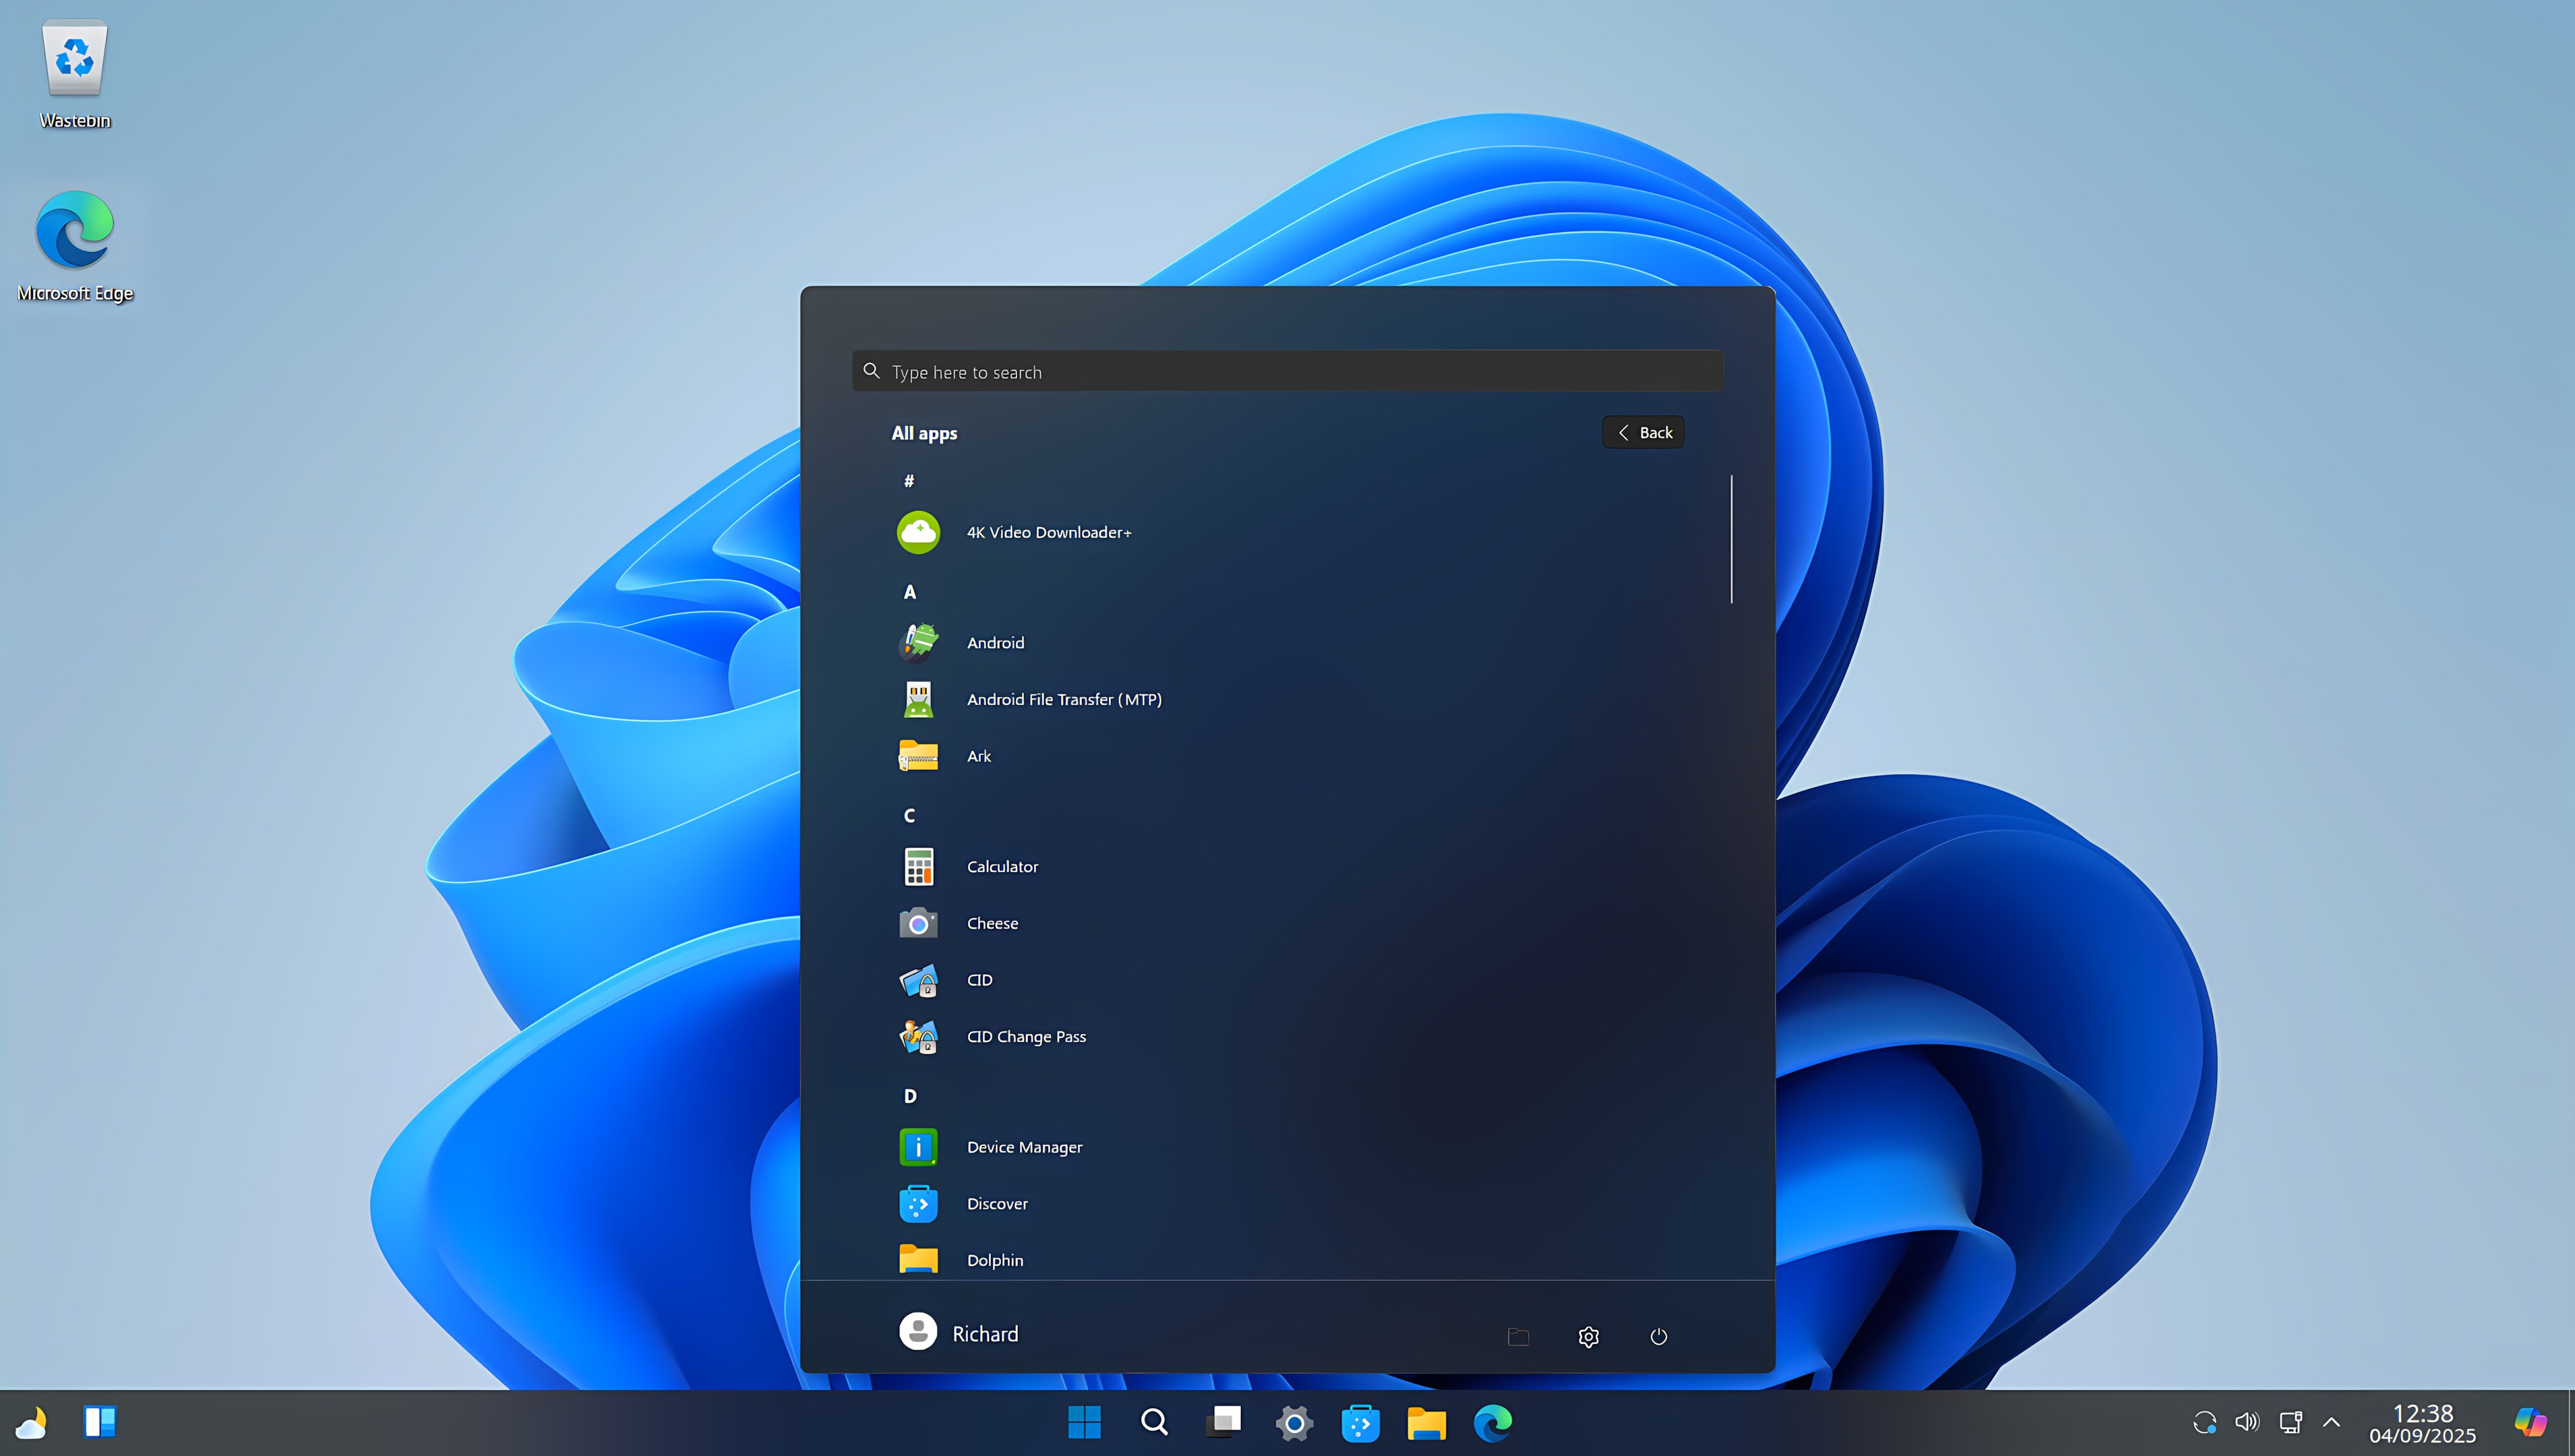This screenshot has width=2575, height=1456.
Task: Open the Cheese webcam app
Action: tap(992, 923)
